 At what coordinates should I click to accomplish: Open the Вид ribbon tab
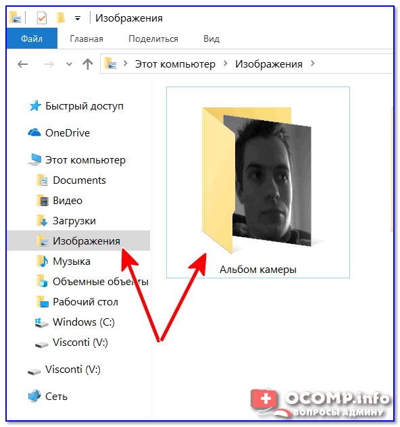point(211,39)
